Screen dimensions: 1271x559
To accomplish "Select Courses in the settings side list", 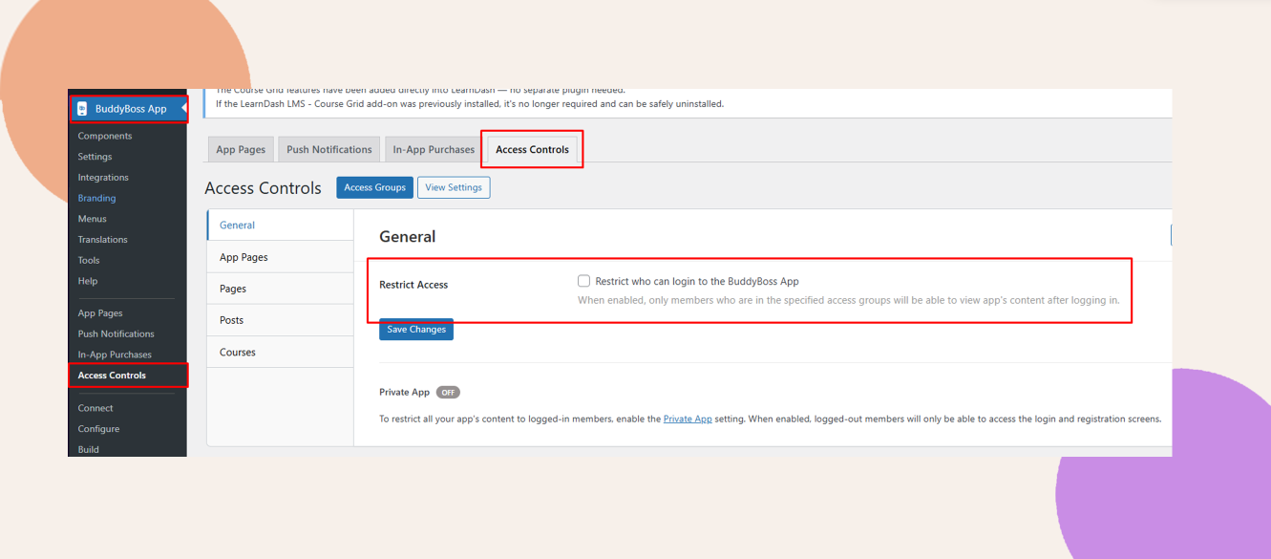I will point(280,352).
